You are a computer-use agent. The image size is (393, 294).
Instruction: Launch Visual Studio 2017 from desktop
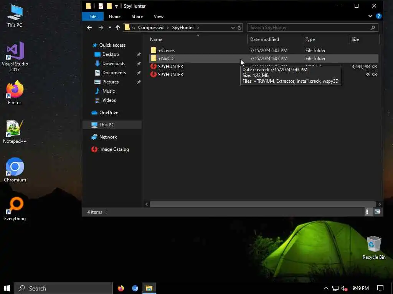[x=15, y=57]
